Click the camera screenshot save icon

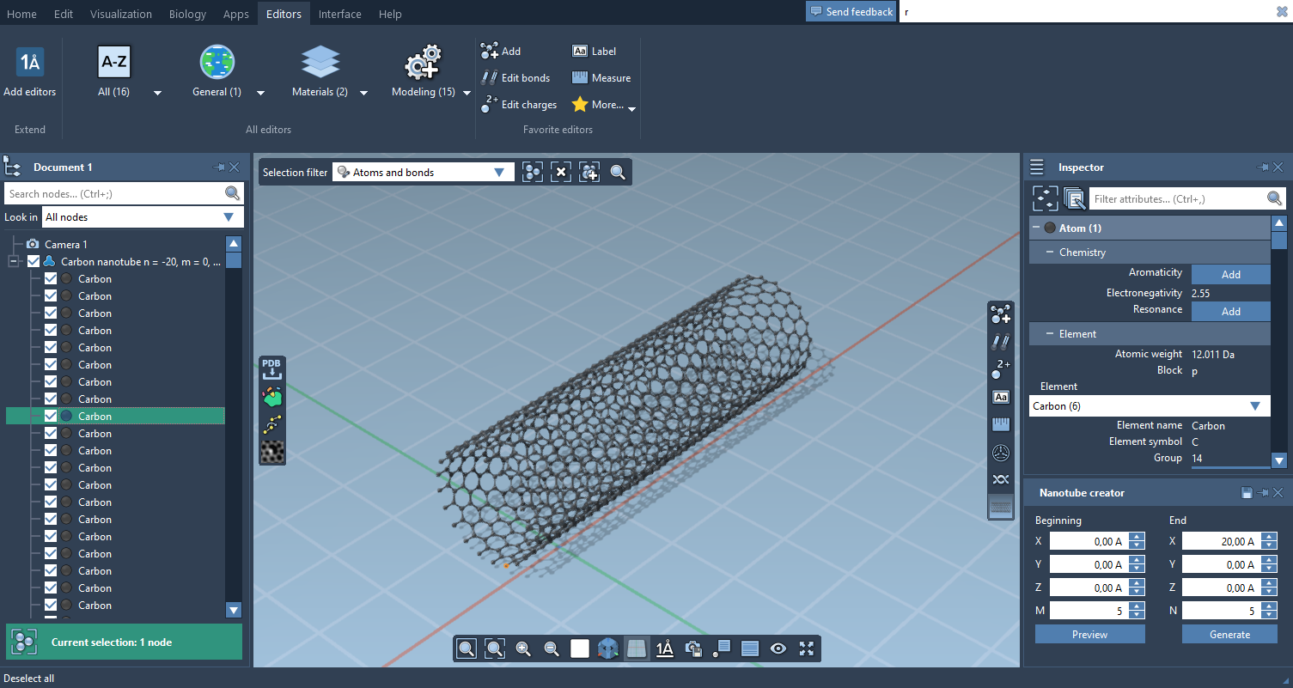pyautogui.click(x=693, y=648)
